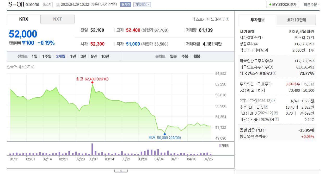The image size is (331, 174).
Task: Click the 넥스트레이드(NXT) link
Action: [208, 19]
